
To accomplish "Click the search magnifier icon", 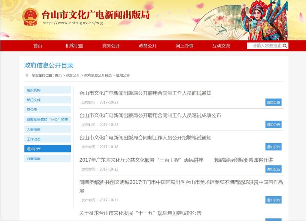I will click(x=285, y=46).
